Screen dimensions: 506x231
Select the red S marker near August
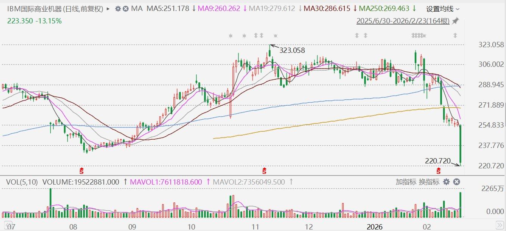coord(81,170)
